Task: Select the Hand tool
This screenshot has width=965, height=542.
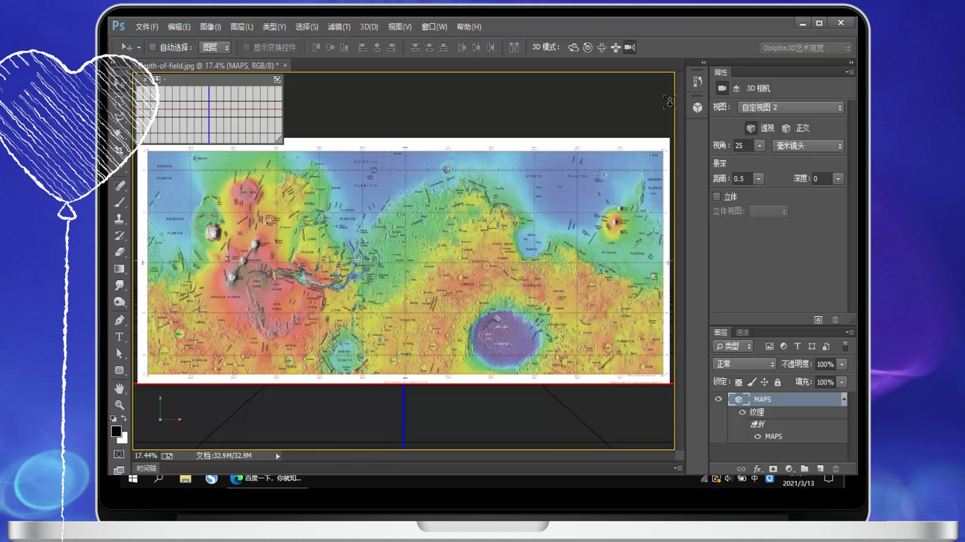Action: click(119, 388)
